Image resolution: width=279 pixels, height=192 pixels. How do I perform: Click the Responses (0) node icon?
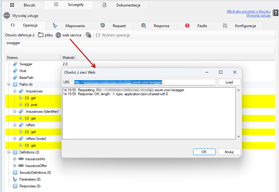point(15,186)
